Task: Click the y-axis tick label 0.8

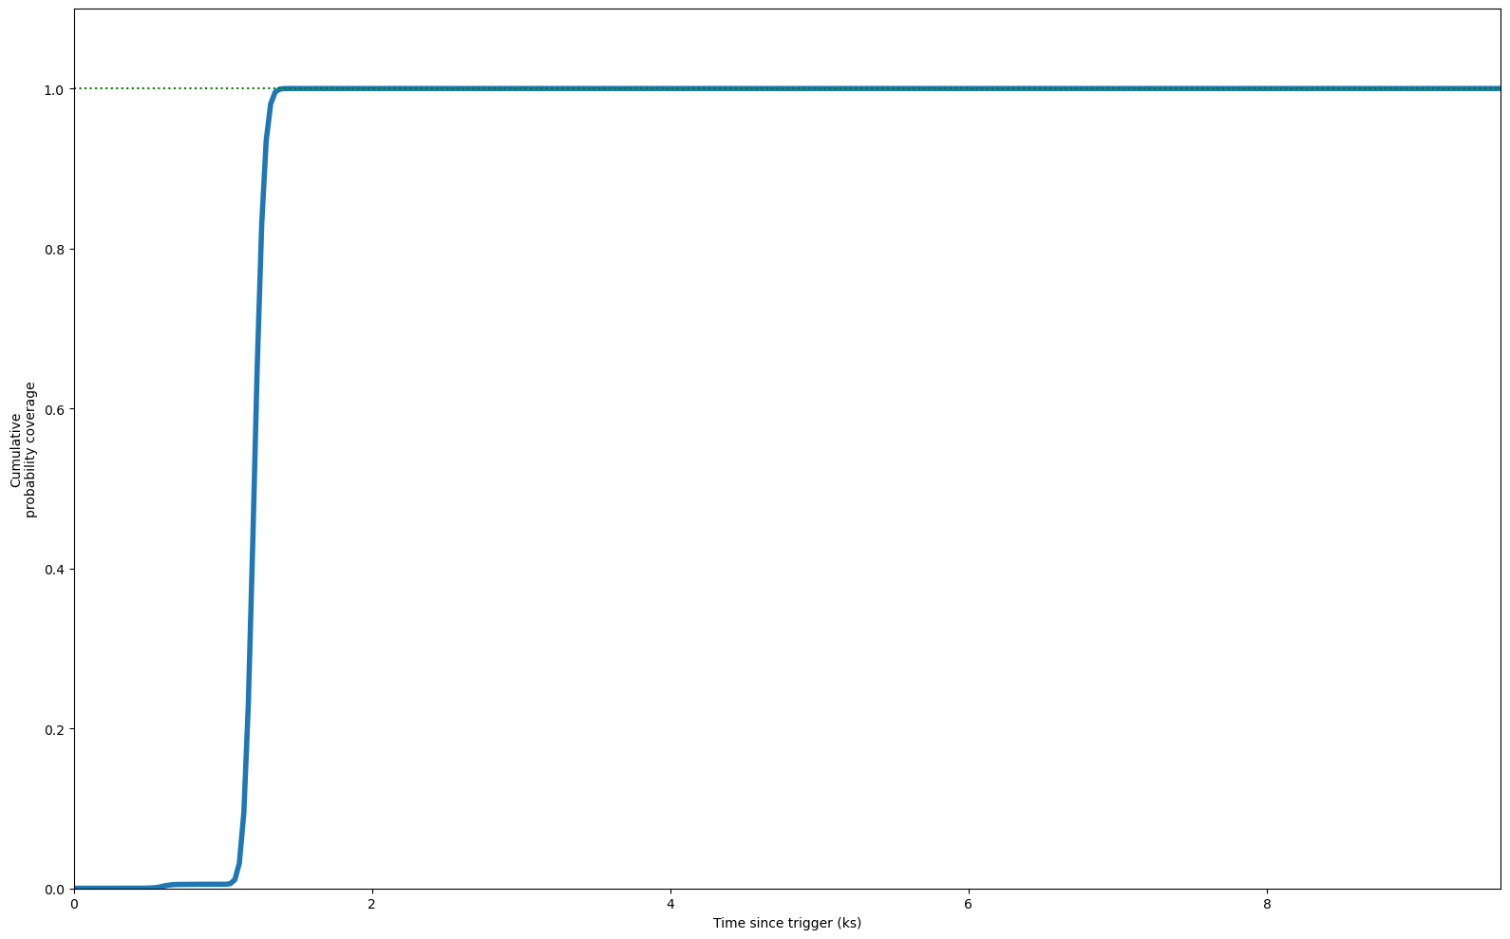Action: tap(54, 249)
